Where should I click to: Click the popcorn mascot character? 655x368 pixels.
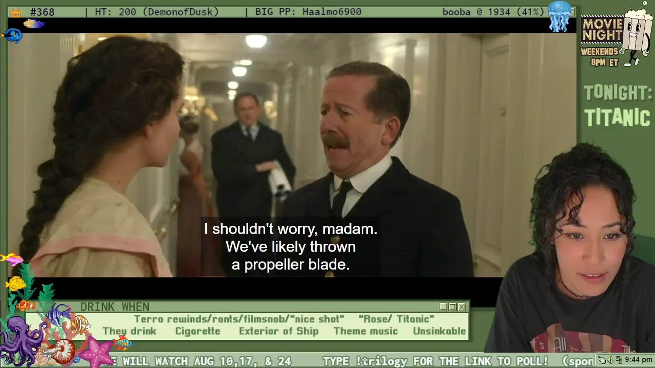(x=637, y=34)
